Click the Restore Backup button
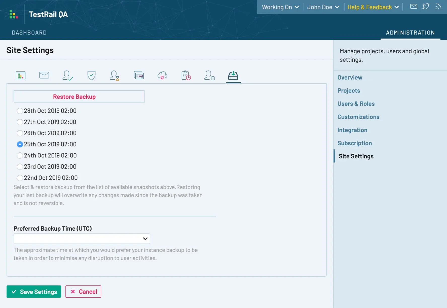447x308 pixels. click(x=79, y=96)
